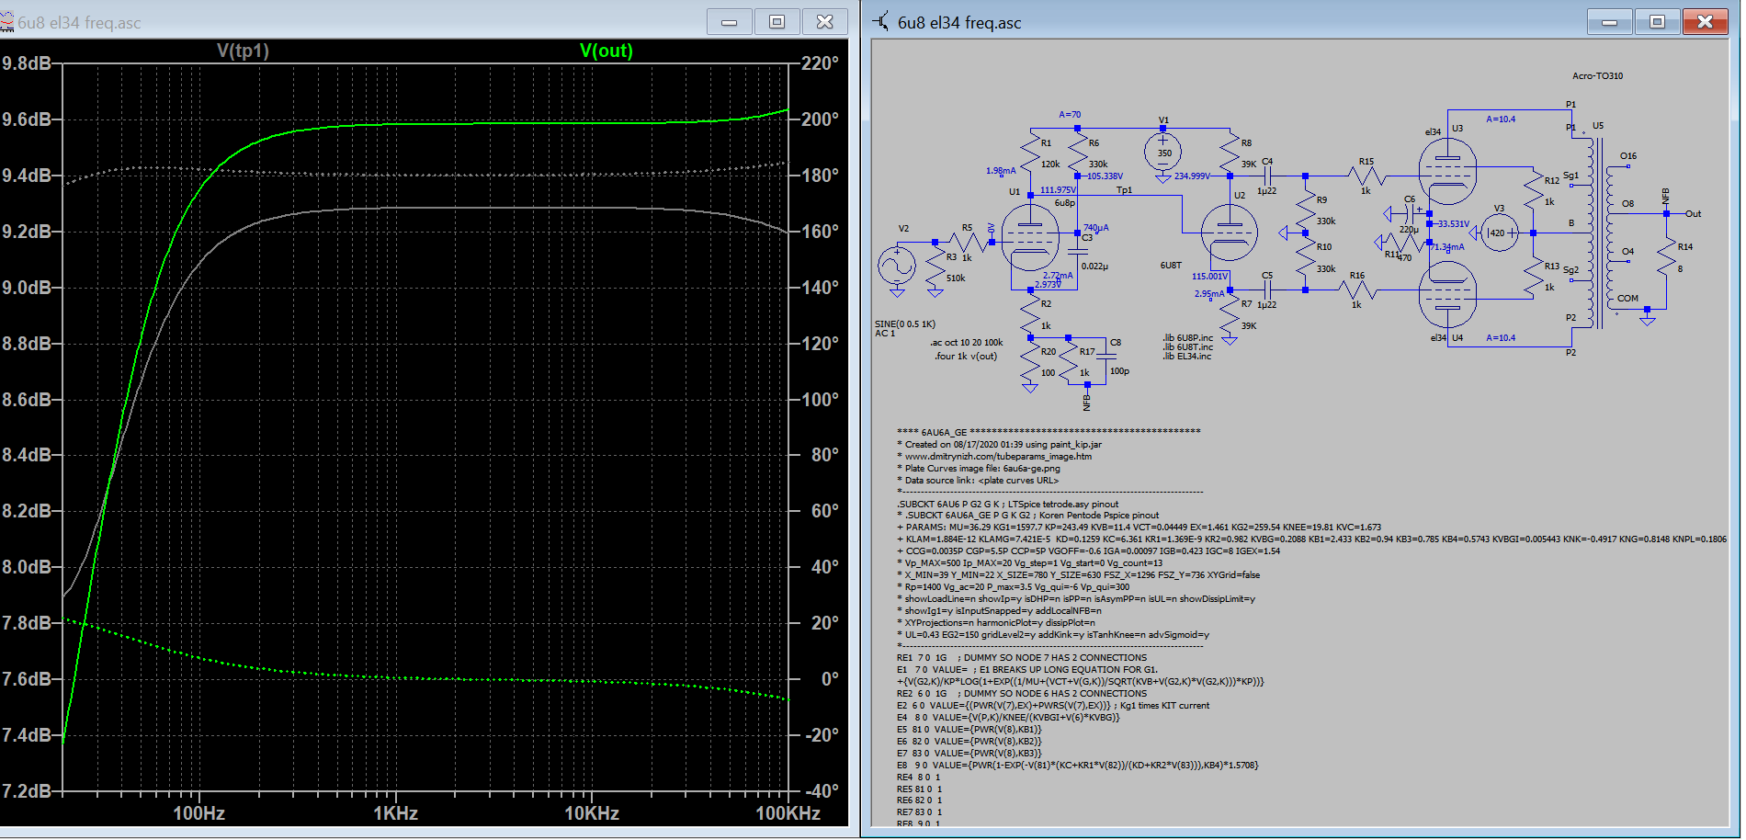1746x840 pixels.
Task: Restore the schematic window size
Action: 1657,22
